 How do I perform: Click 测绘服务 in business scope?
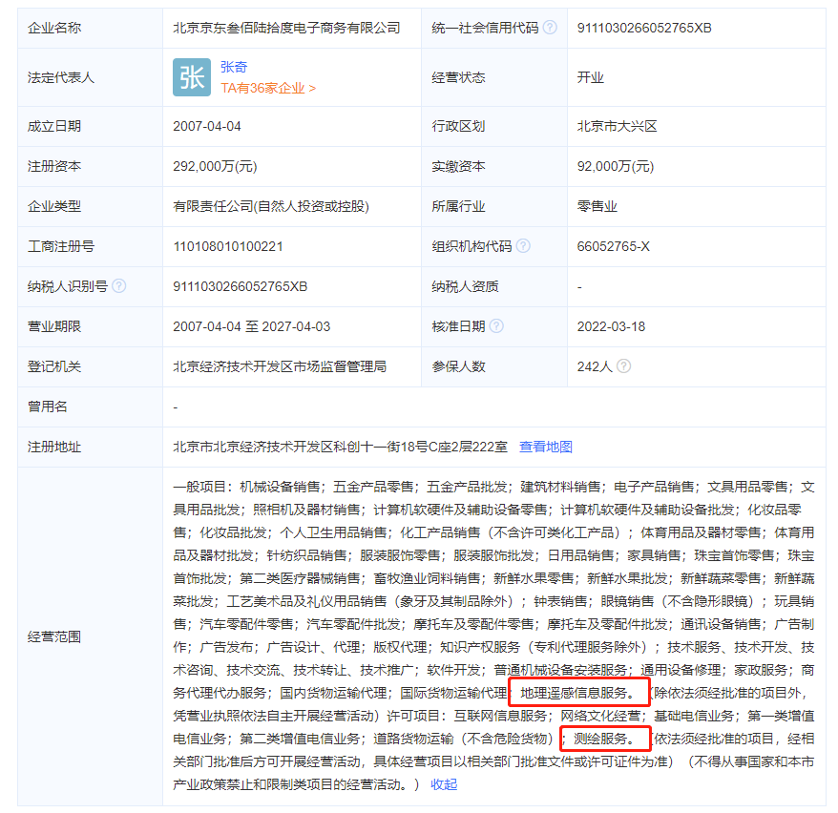click(x=600, y=739)
